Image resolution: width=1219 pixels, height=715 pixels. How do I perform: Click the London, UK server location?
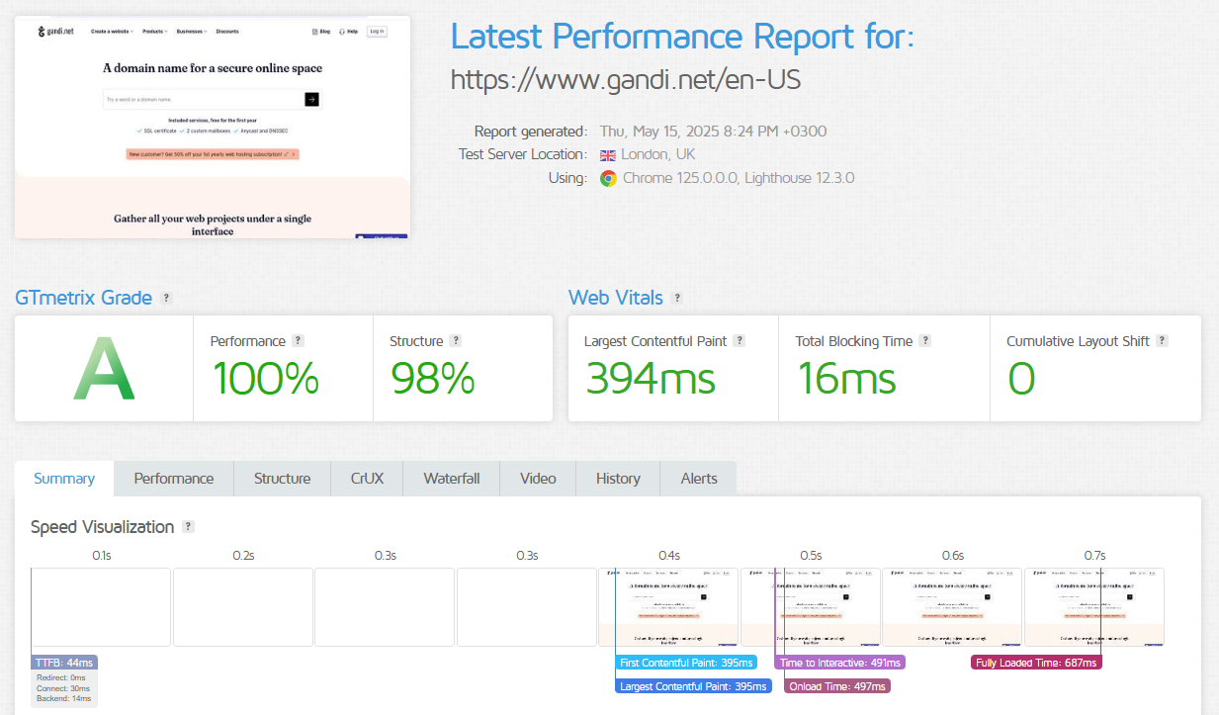pos(659,155)
